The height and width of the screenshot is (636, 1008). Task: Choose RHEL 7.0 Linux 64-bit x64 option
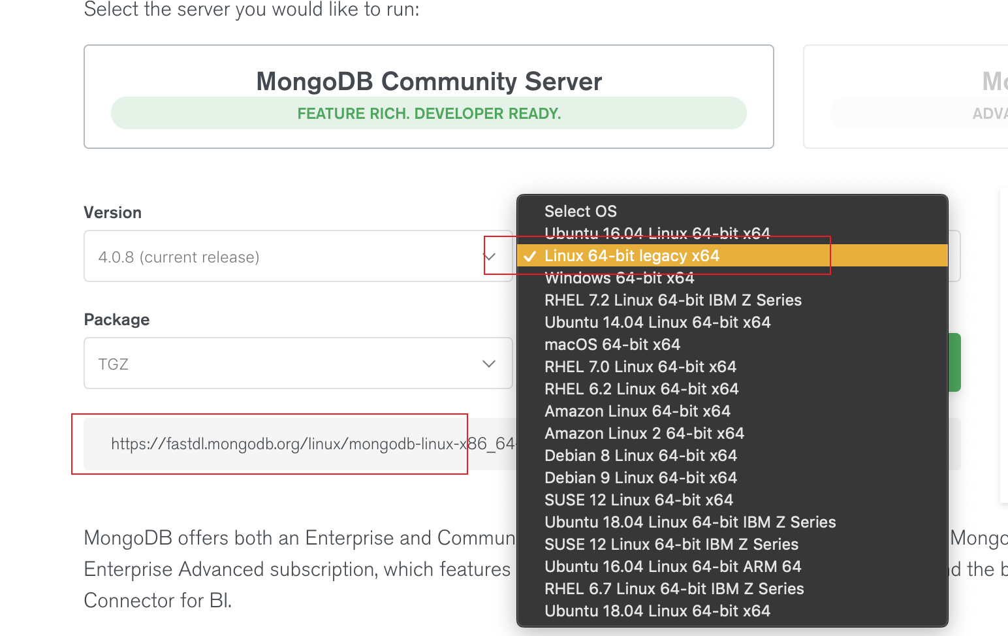point(732,366)
